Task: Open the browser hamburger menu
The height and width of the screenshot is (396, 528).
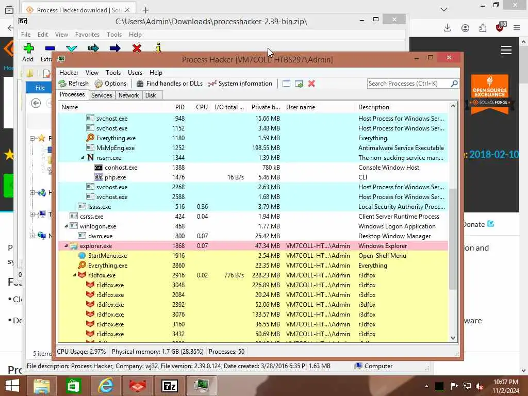Action: (x=517, y=28)
